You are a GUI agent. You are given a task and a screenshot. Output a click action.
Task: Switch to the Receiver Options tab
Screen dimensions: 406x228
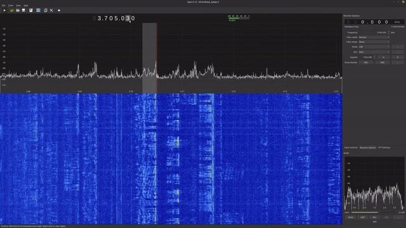(368, 148)
